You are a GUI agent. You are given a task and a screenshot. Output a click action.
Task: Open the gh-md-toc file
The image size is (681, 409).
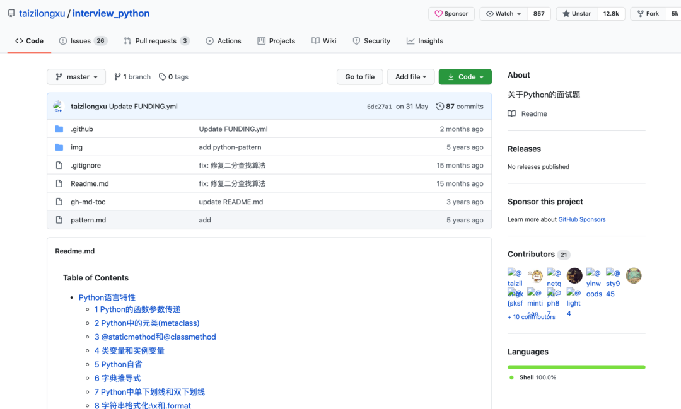[x=88, y=202]
